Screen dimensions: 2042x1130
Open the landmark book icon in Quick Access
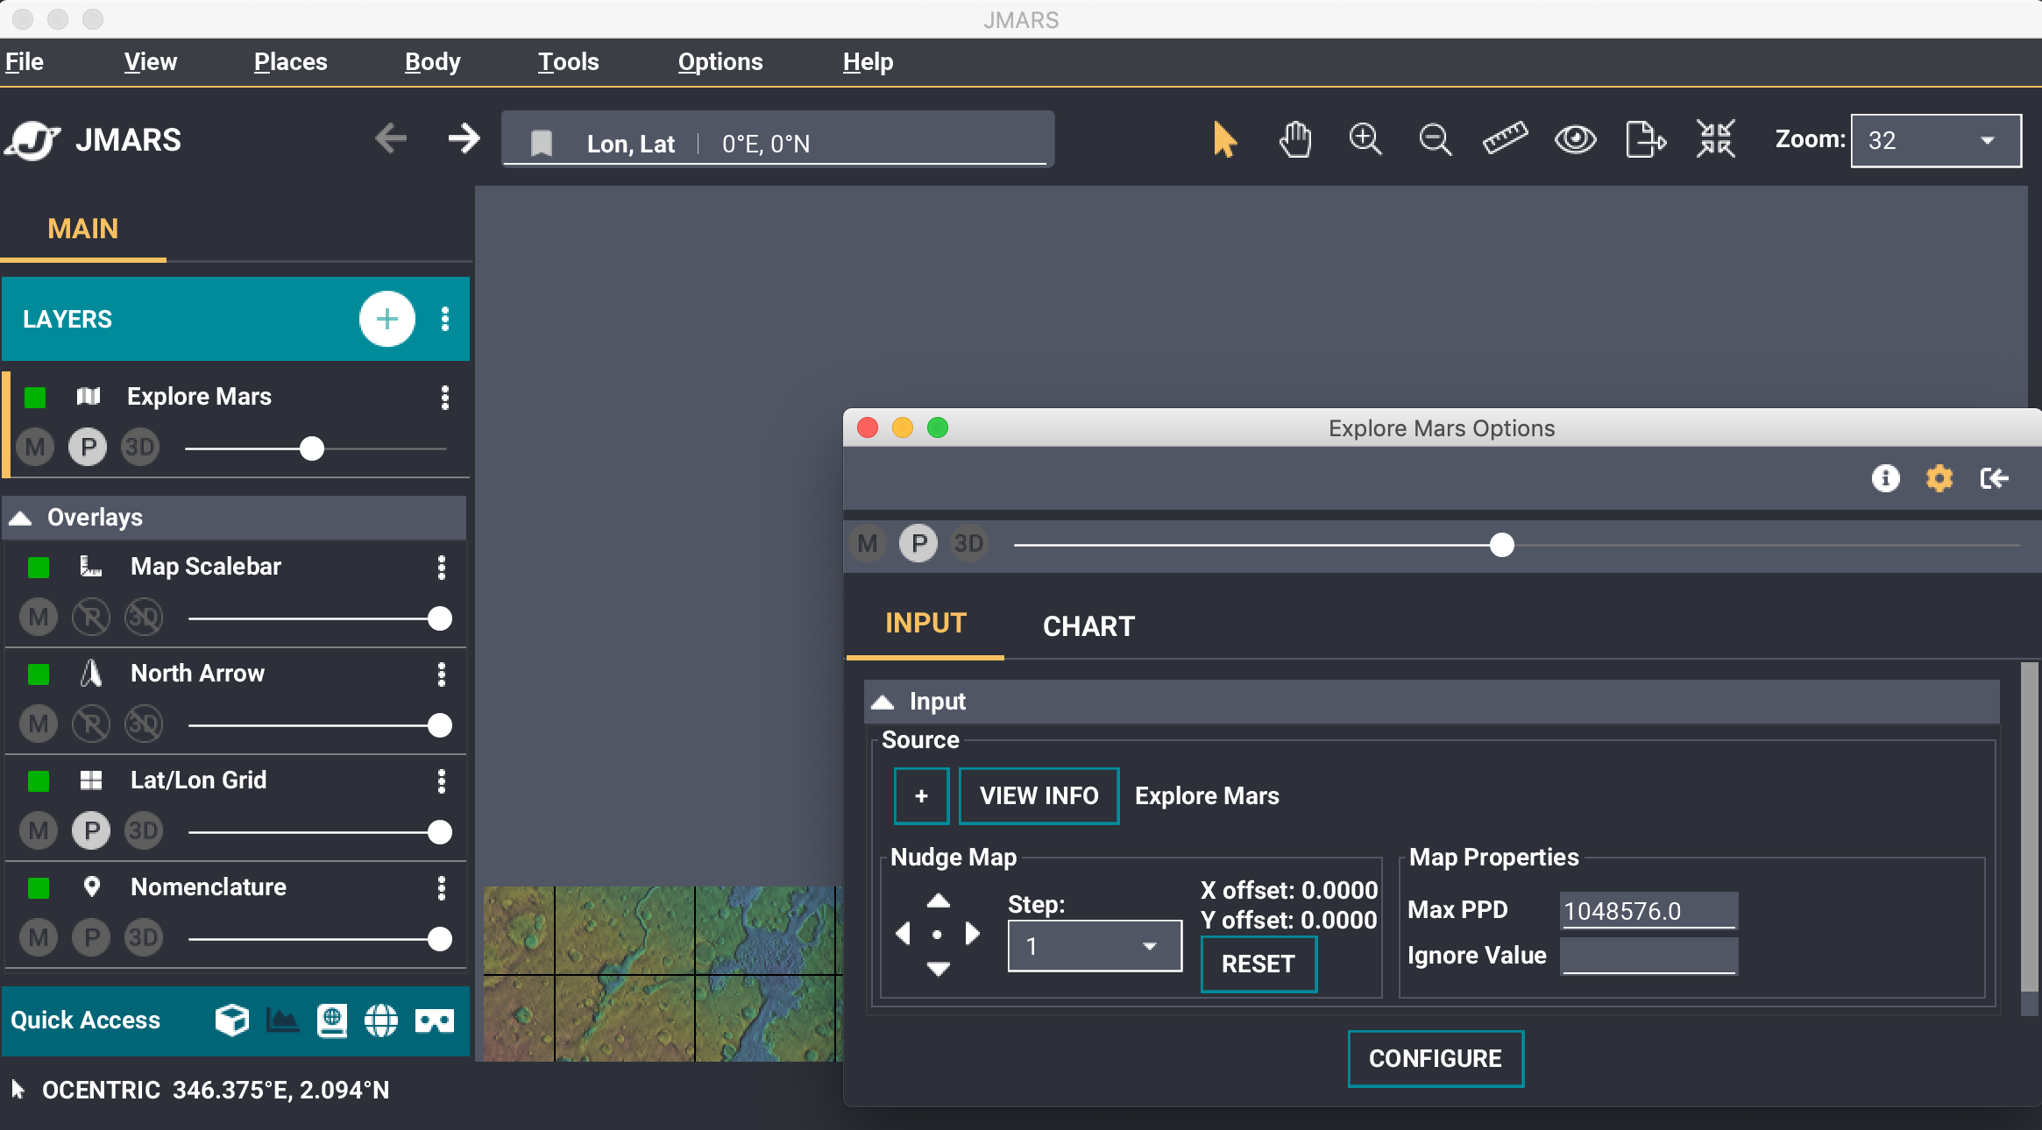(332, 1020)
